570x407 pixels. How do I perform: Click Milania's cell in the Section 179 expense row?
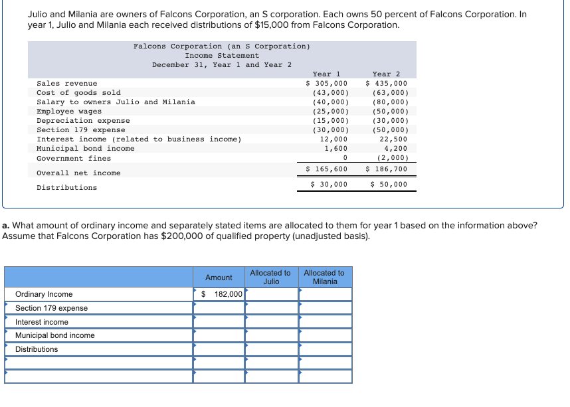(326, 308)
